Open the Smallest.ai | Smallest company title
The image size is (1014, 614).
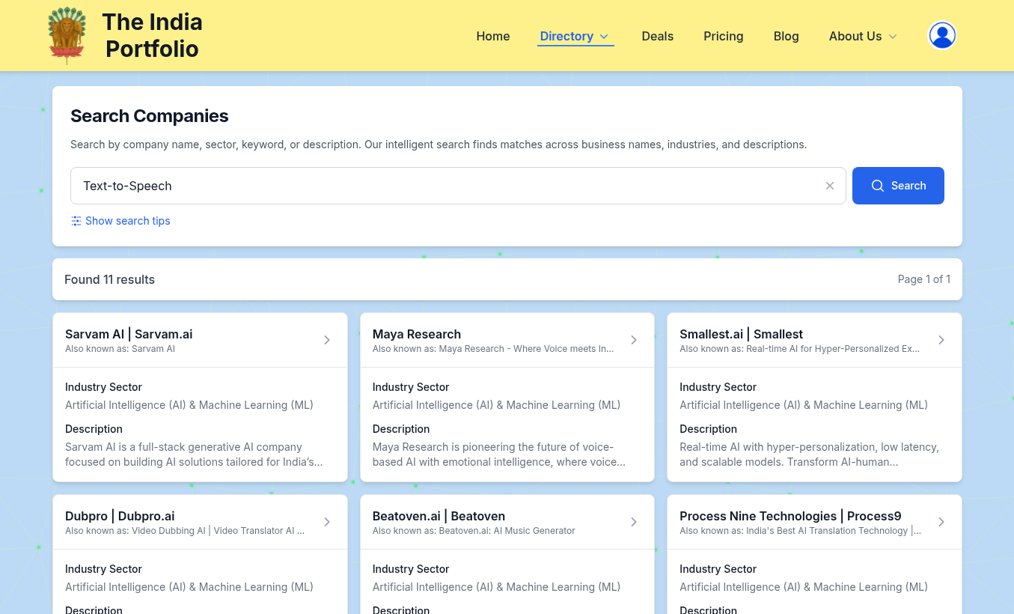point(741,334)
